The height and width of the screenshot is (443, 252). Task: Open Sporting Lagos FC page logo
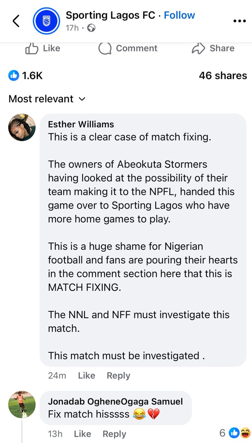46,21
